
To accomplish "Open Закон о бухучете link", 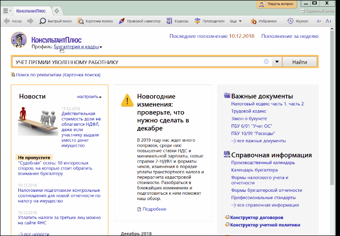I will point(249,118).
